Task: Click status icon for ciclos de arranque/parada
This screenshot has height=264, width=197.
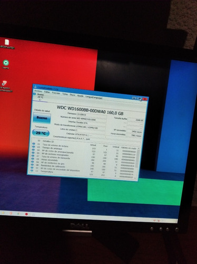Action: pyautogui.click(x=33, y=150)
